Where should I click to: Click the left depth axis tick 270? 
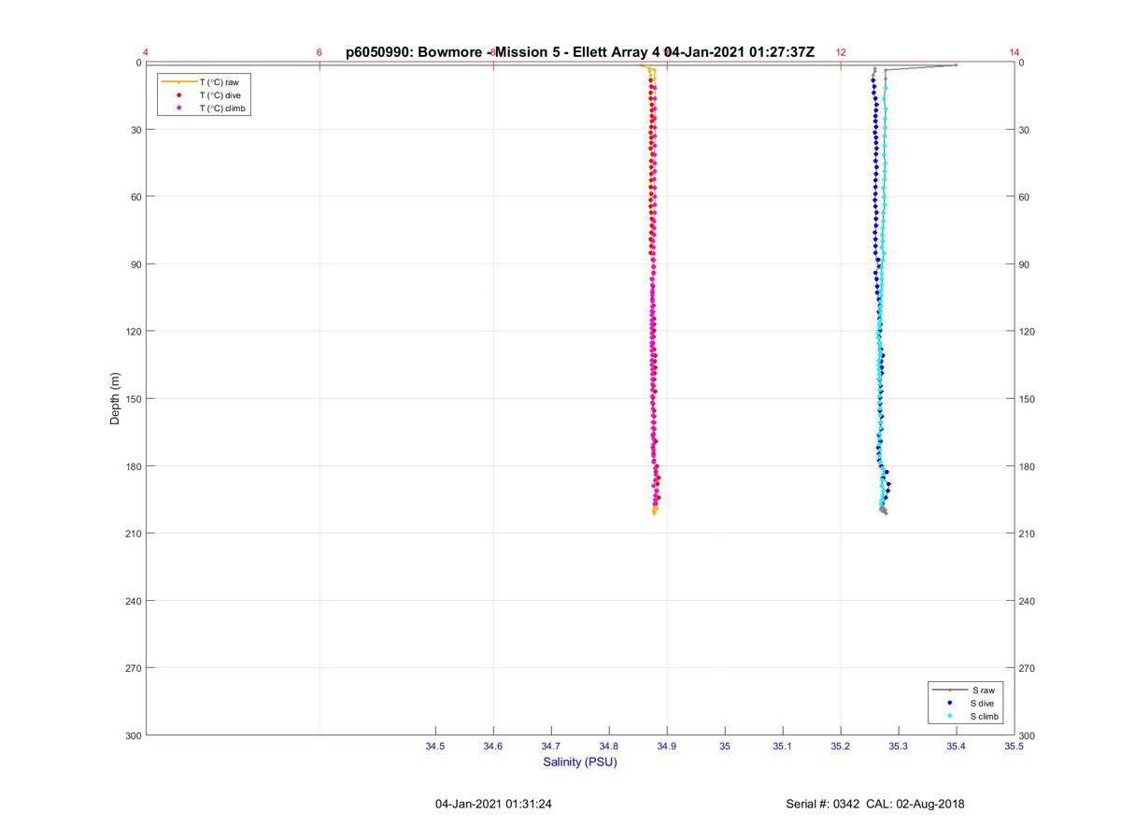[x=133, y=668]
